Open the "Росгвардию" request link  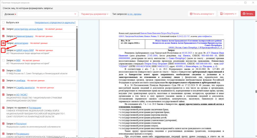[x=35, y=108]
